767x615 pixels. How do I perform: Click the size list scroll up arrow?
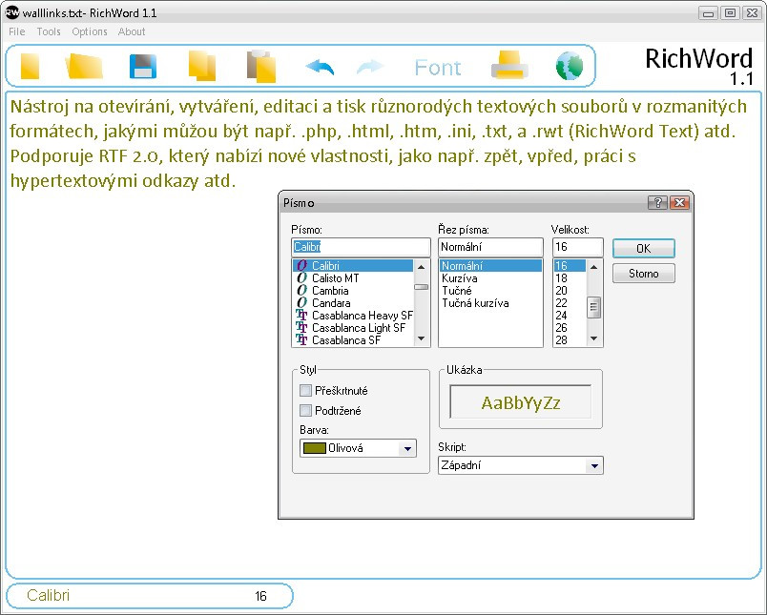click(x=593, y=267)
